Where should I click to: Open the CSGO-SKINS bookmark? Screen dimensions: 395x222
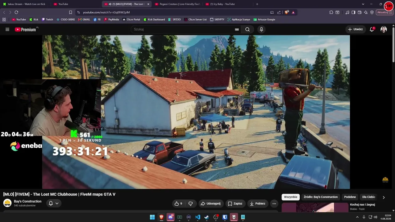click(x=66, y=19)
